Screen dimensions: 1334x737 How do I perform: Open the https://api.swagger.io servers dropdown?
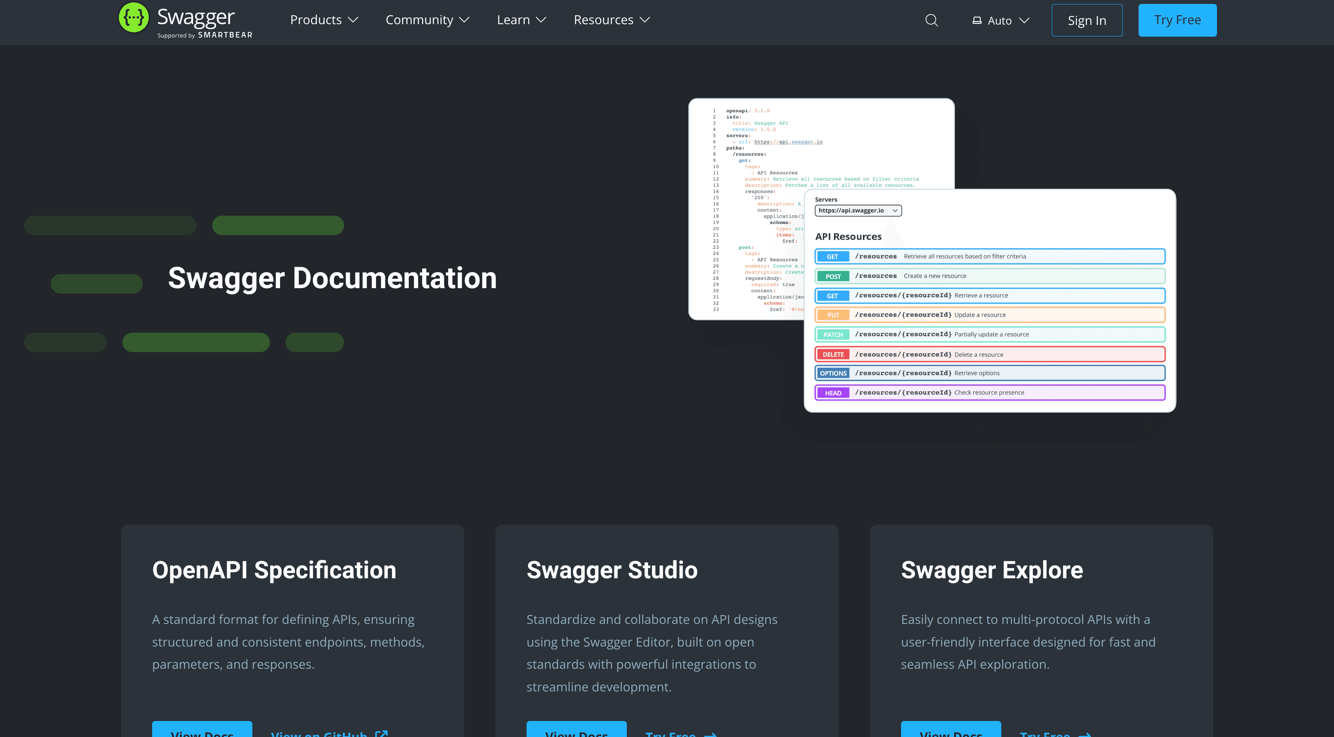[858, 211]
